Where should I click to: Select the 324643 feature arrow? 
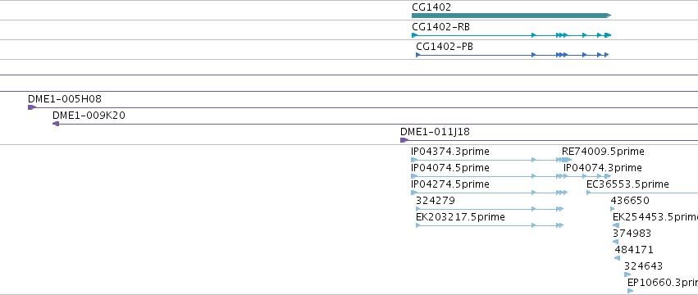627,275
